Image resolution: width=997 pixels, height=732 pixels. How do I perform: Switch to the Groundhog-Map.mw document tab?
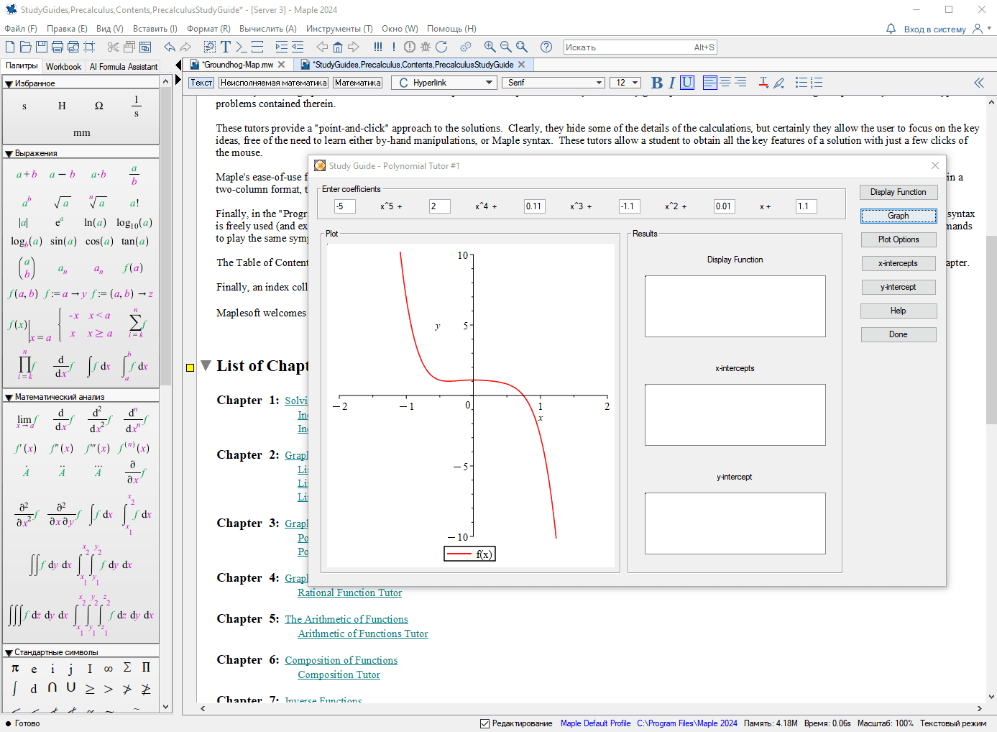pyautogui.click(x=238, y=65)
